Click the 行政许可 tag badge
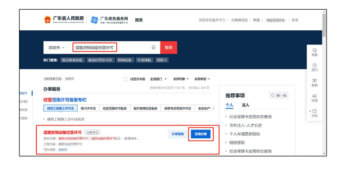Screen dimensions: 339x169 click(92, 132)
